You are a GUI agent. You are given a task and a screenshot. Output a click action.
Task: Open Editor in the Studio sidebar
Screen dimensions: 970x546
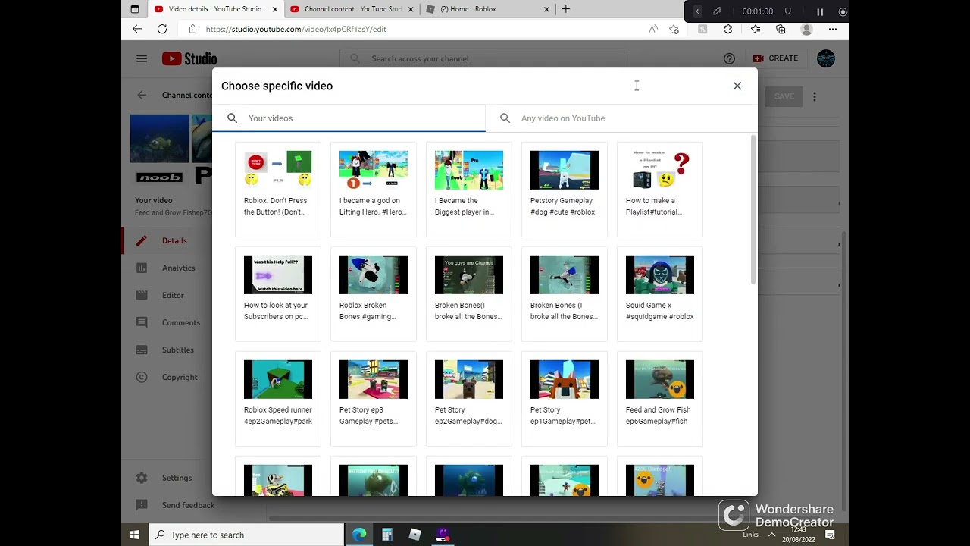pos(173,295)
